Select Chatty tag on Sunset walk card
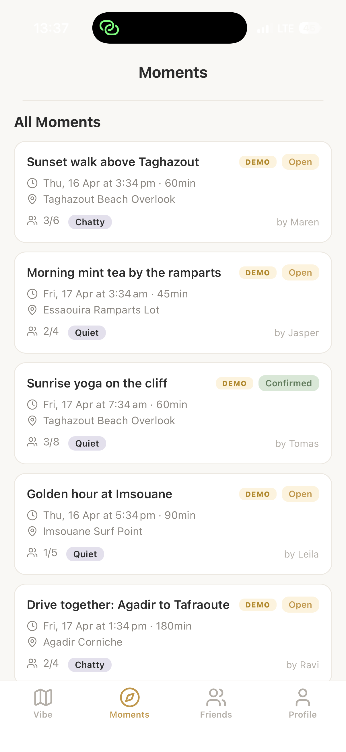This screenshot has height=752, width=346. (90, 222)
